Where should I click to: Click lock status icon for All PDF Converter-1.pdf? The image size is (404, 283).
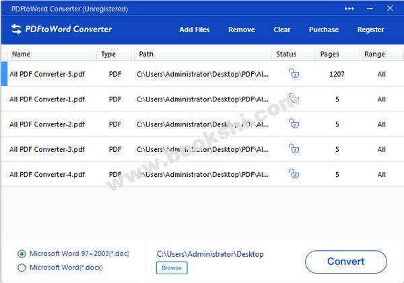tap(294, 99)
